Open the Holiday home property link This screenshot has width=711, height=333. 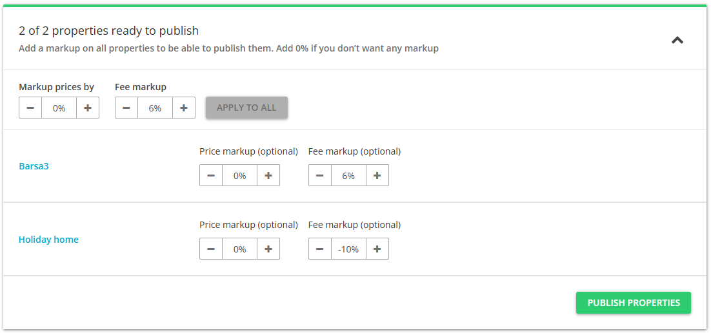click(x=48, y=240)
